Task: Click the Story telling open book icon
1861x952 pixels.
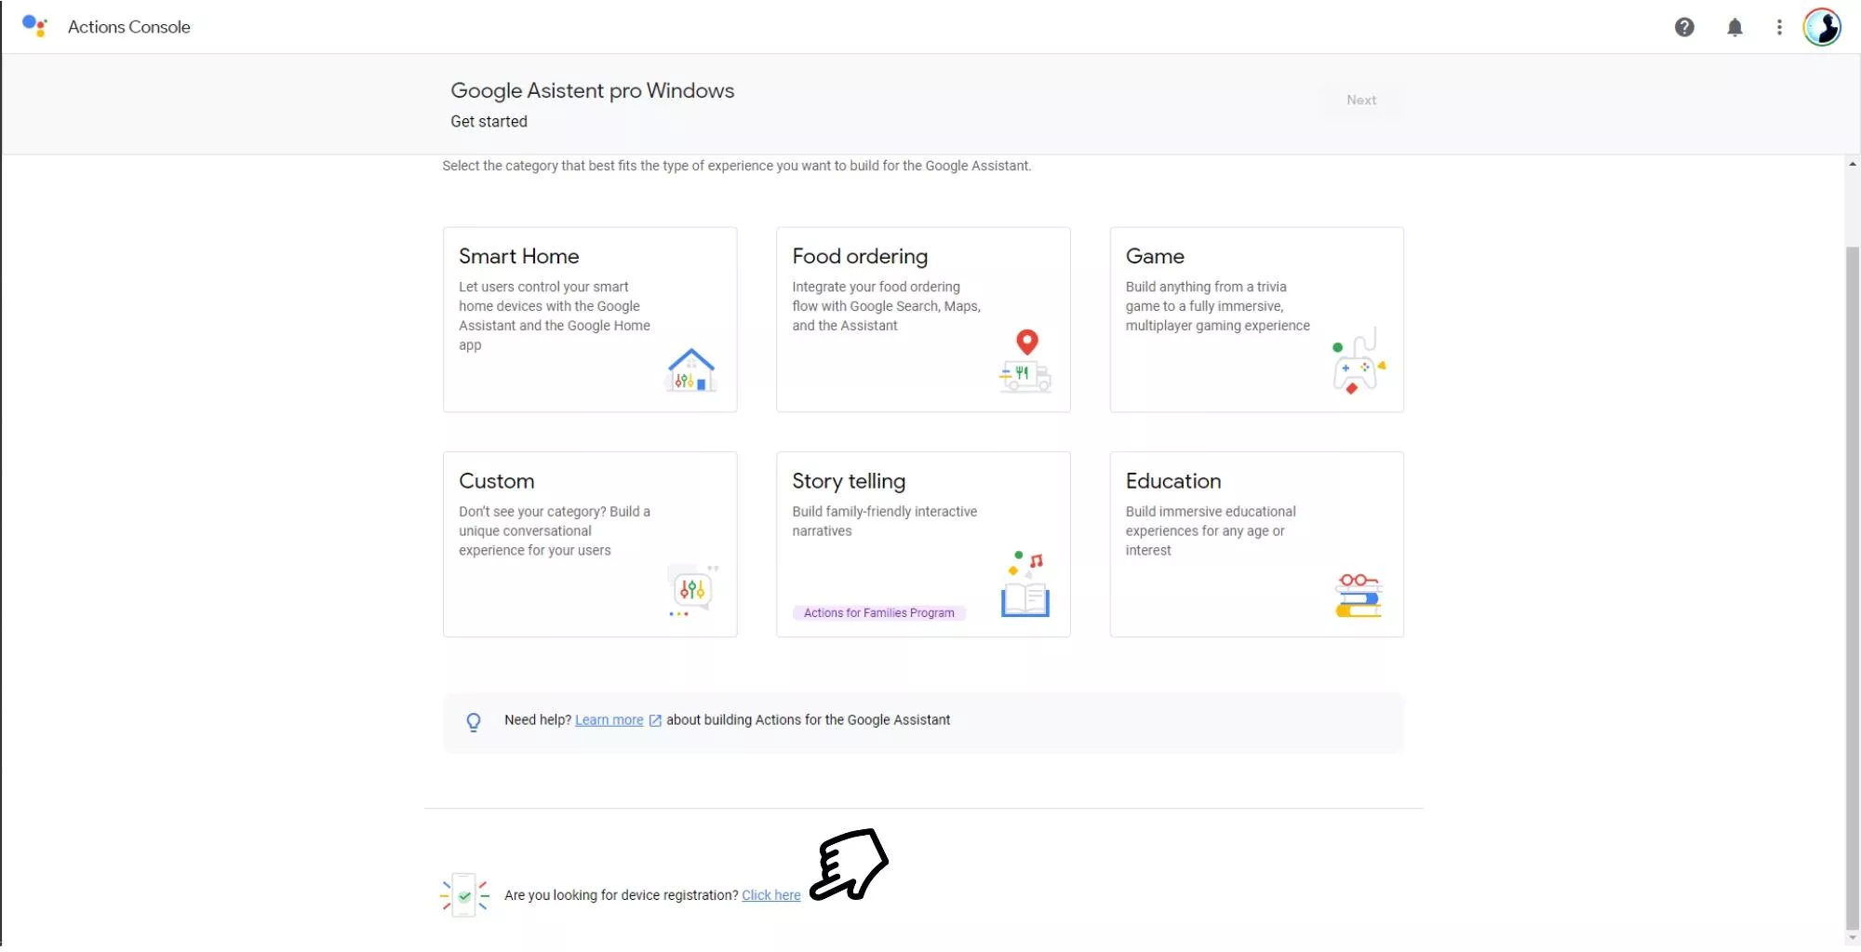Action: point(1025,584)
